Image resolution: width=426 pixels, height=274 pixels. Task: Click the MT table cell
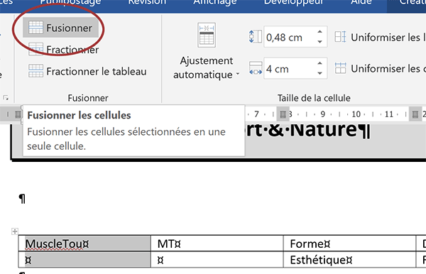217,243
